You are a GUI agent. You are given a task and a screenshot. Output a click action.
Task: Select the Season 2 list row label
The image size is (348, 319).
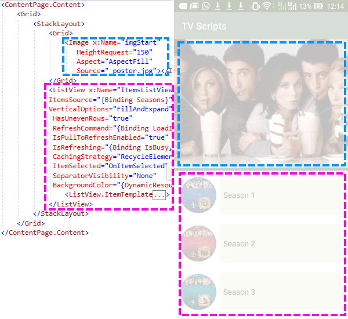click(239, 244)
